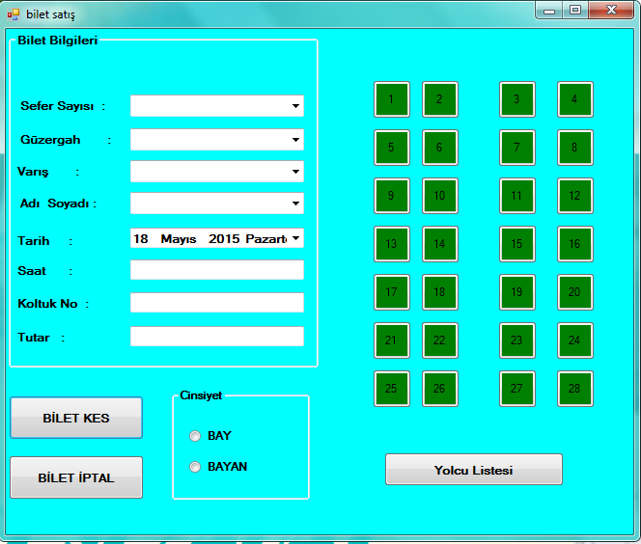Click seat 13
This screenshot has width=641, height=544.
[392, 244]
